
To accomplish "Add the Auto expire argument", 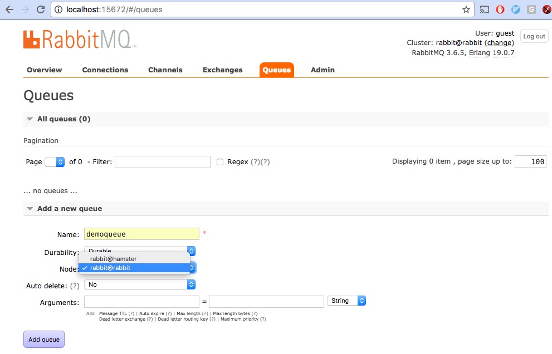I will click(x=152, y=313).
